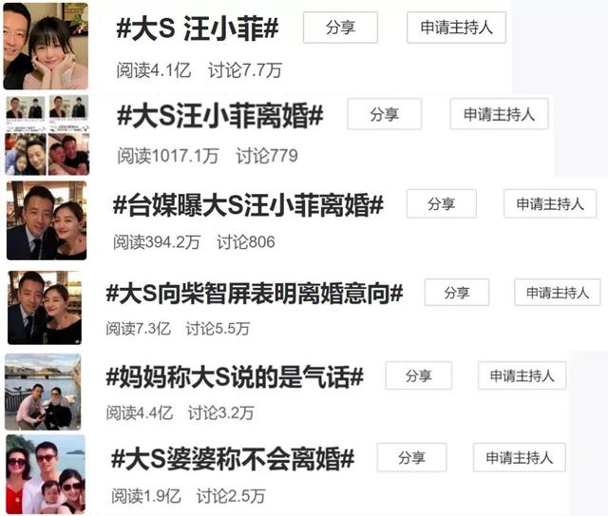The image size is (608, 516).
Task: Open thumbnail of #大S 汪小菲# topic
Action: (46, 46)
